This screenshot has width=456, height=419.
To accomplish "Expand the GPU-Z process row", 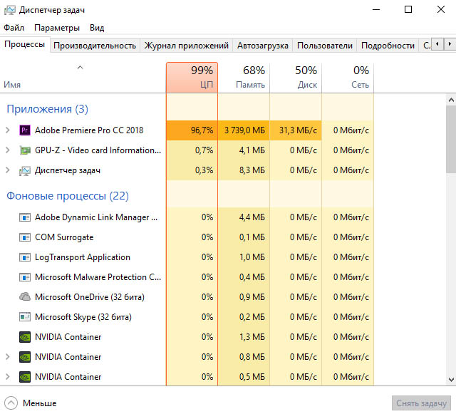I will coord(8,150).
